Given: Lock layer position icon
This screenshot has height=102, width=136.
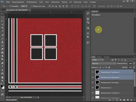Looking at the screenshot, I should (x=106, y=67).
